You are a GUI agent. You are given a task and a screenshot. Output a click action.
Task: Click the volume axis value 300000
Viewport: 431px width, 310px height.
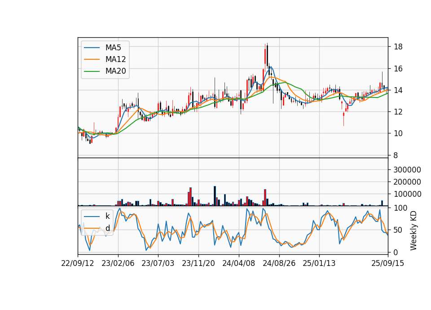click(407, 170)
